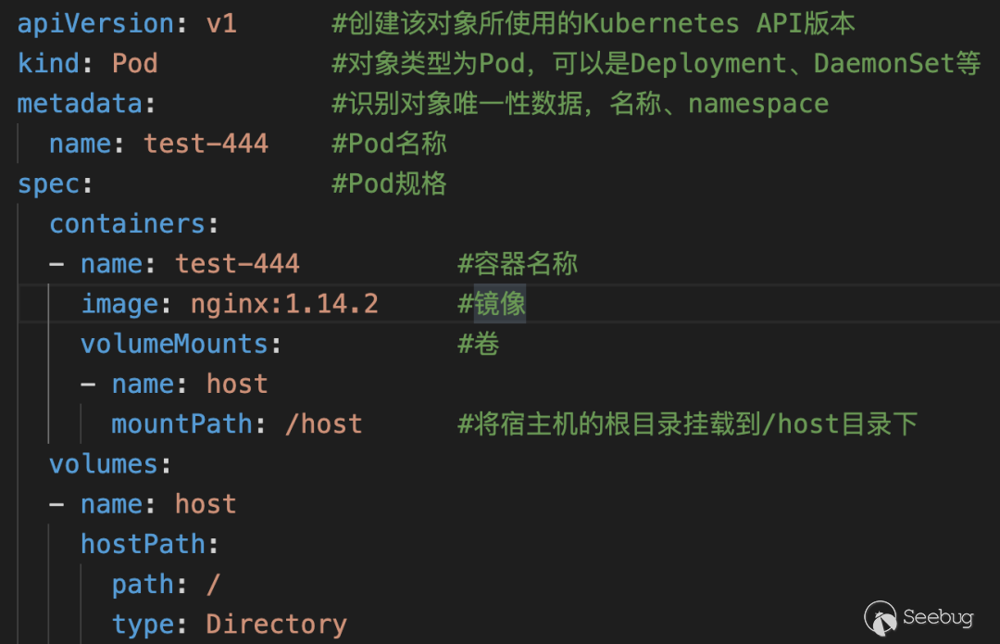
Task: Click the path key under hostPath
Action: [x=143, y=585]
